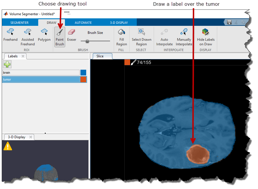Click the MATLAB logo in title bar
The width and height of the screenshot is (258, 189).
point(6,14)
